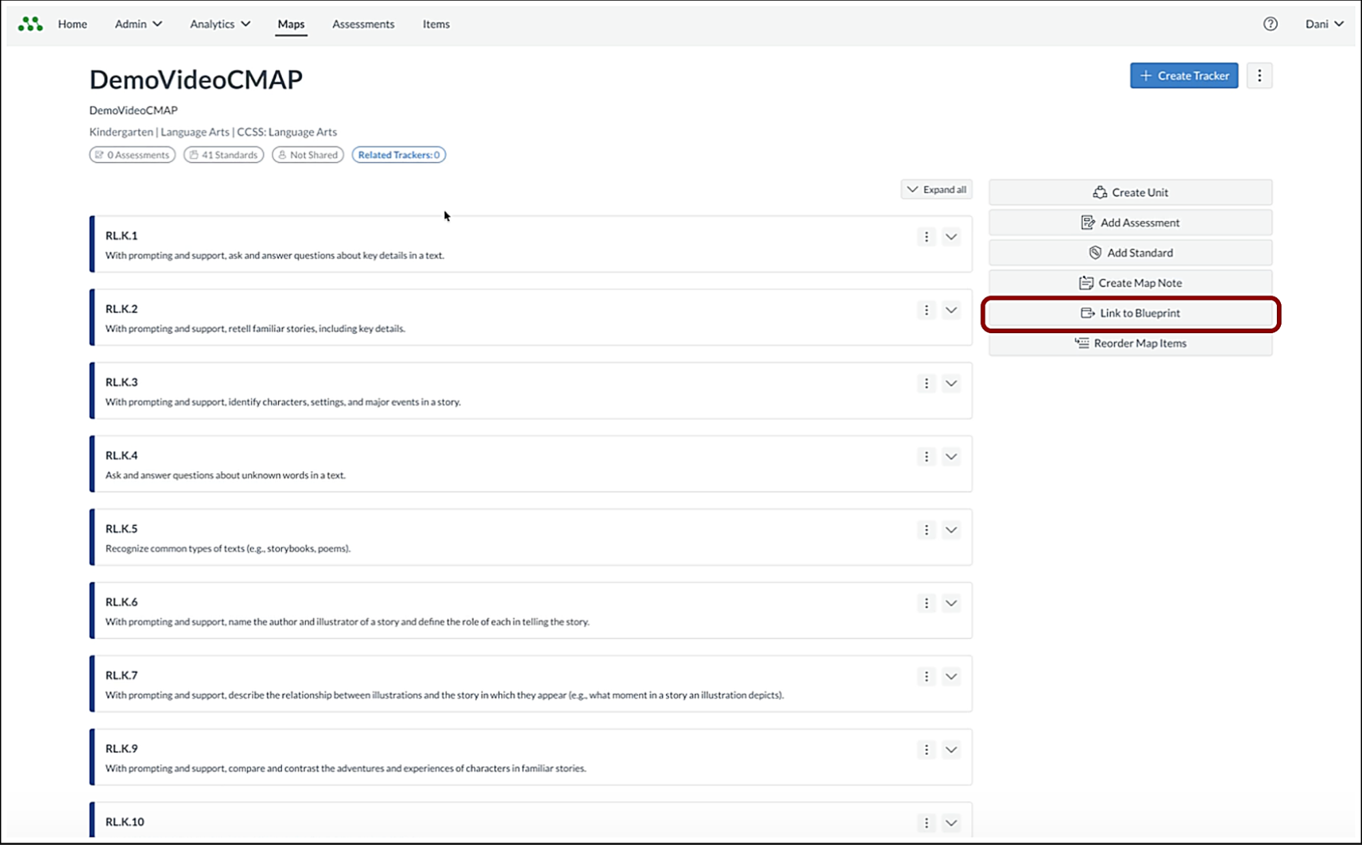Click the Expand all button
The image size is (1362, 845).
point(936,189)
